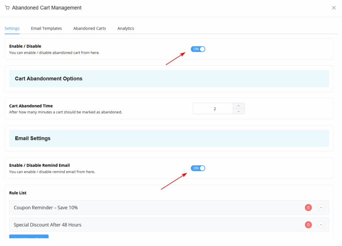Click into the Cart Abandoned Time number field
Screen dimensions: 342x246
point(213,108)
